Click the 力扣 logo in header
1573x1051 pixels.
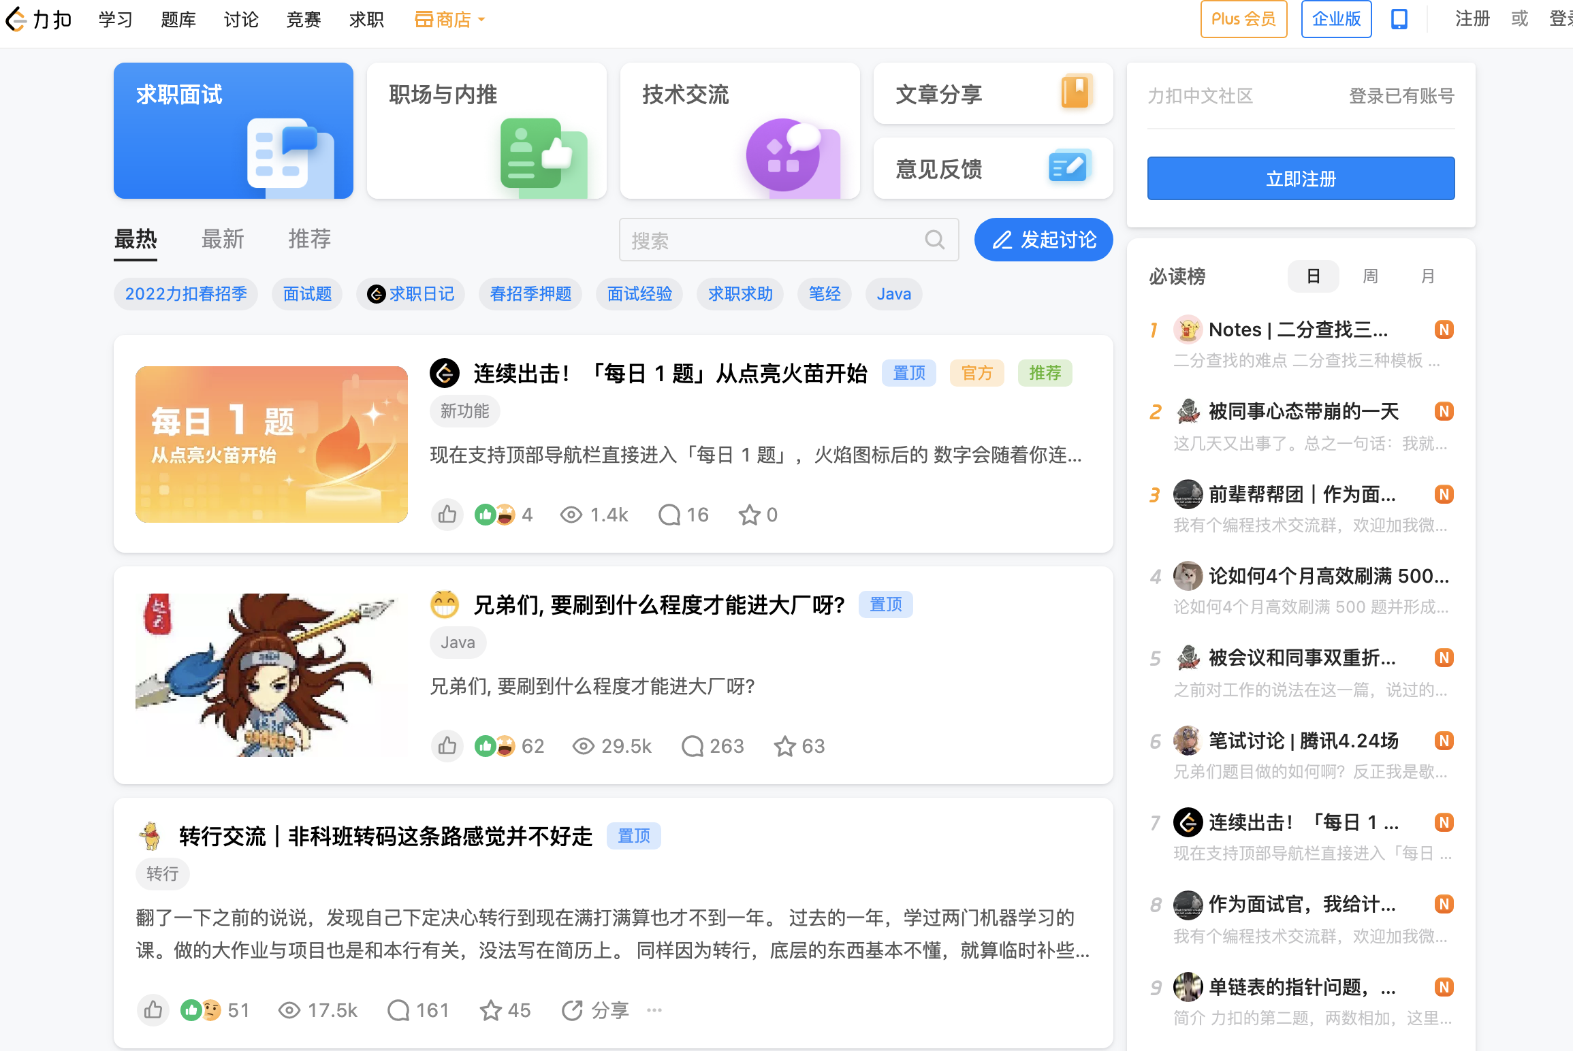click(39, 19)
